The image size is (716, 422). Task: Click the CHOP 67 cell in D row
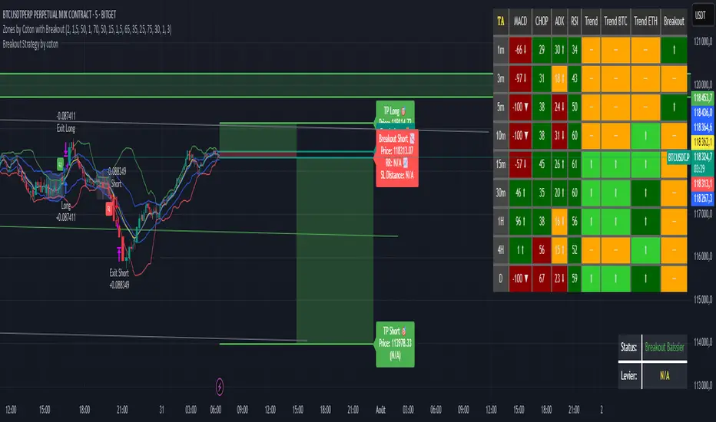point(542,279)
